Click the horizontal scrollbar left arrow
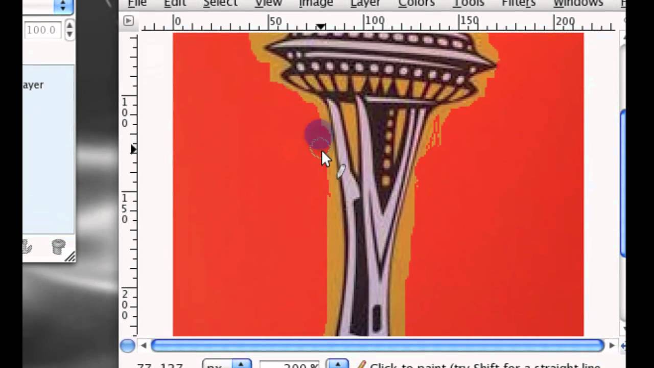This screenshot has height=368, width=654. [144, 346]
